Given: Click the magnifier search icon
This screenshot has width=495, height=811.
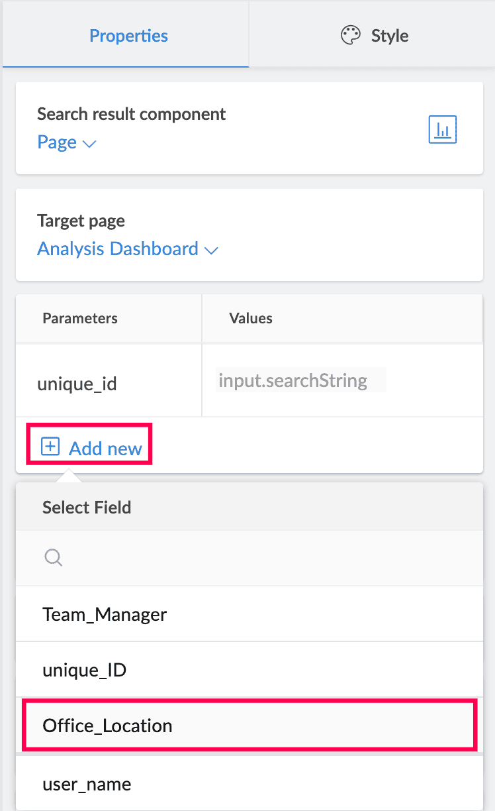Looking at the screenshot, I should 54,558.
